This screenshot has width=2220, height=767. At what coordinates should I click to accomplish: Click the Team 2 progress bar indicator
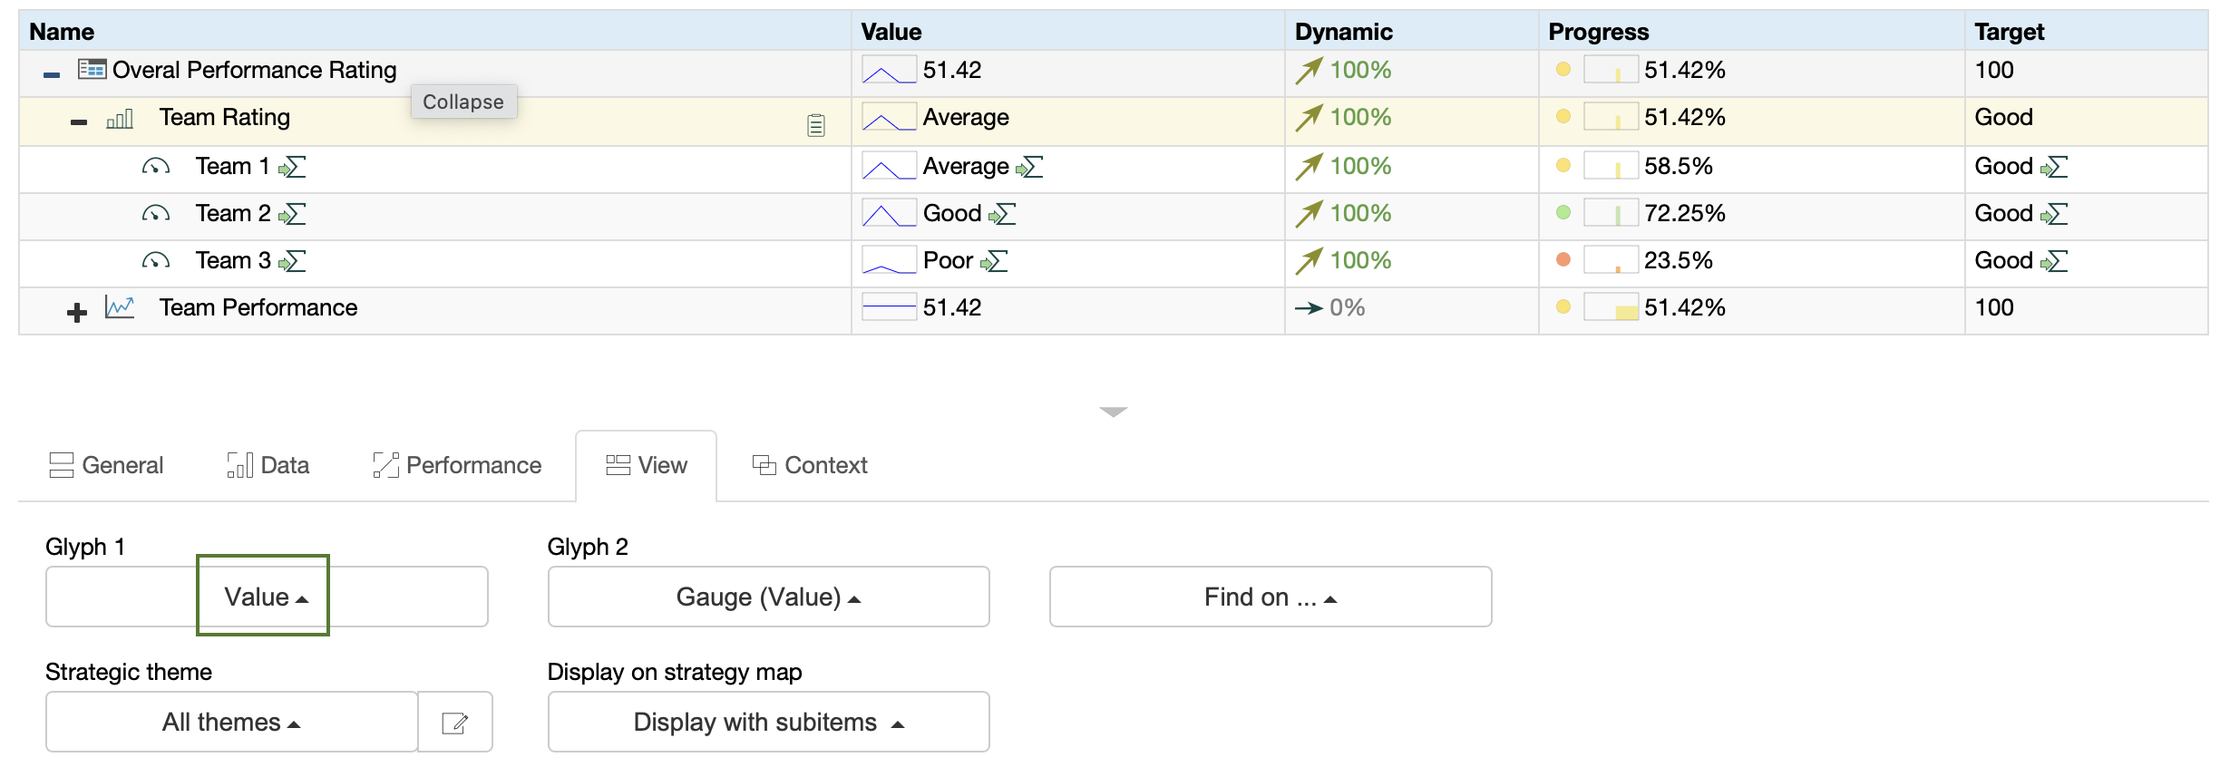(1611, 214)
